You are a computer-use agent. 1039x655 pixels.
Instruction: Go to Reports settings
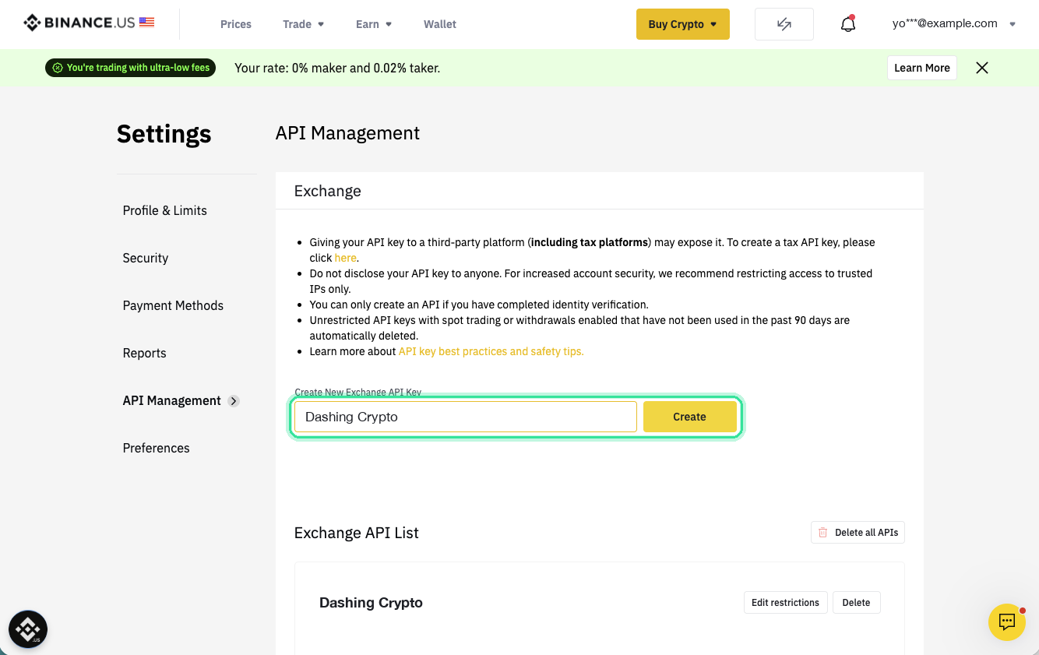tap(145, 353)
